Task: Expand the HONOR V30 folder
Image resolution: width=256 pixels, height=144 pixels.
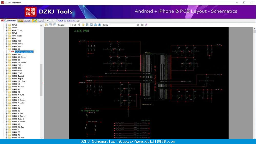Action: click(x=6, y=41)
